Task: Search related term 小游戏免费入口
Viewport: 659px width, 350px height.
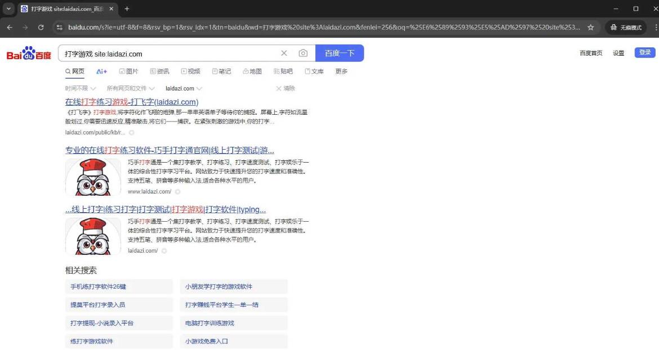Action: coord(234,341)
